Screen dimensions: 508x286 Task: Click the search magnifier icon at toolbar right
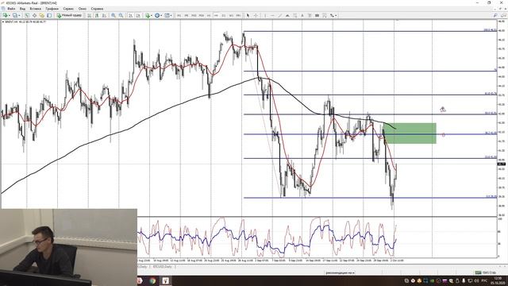coord(495,15)
